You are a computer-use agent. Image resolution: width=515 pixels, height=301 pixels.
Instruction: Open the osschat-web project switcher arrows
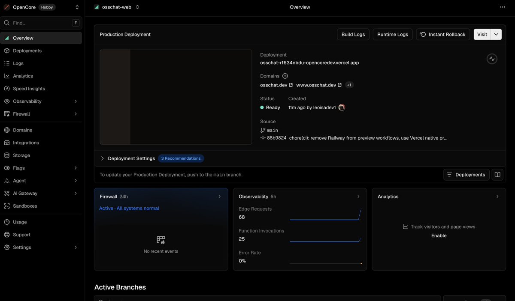click(137, 7)
